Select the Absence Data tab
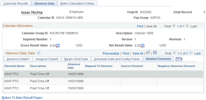This screenshot has width=206, height=100. [44, 3]
